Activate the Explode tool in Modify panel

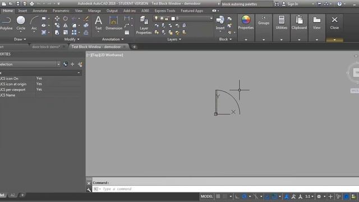coord(86,25)
